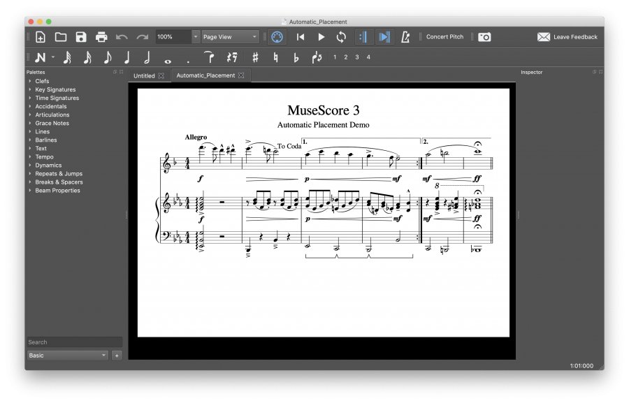Close the Untitled tab
629x403 pixels.
click(161, 76)
